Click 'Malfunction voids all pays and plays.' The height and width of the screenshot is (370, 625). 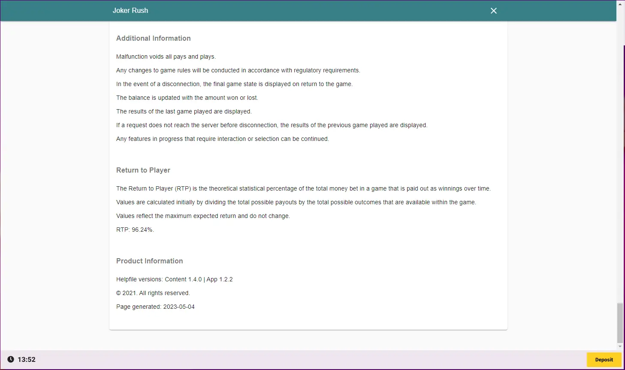coord(166,57)
